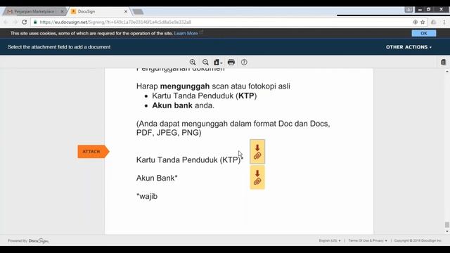
Task: Click the secure padlock icon
Action: tap(35, 22)
